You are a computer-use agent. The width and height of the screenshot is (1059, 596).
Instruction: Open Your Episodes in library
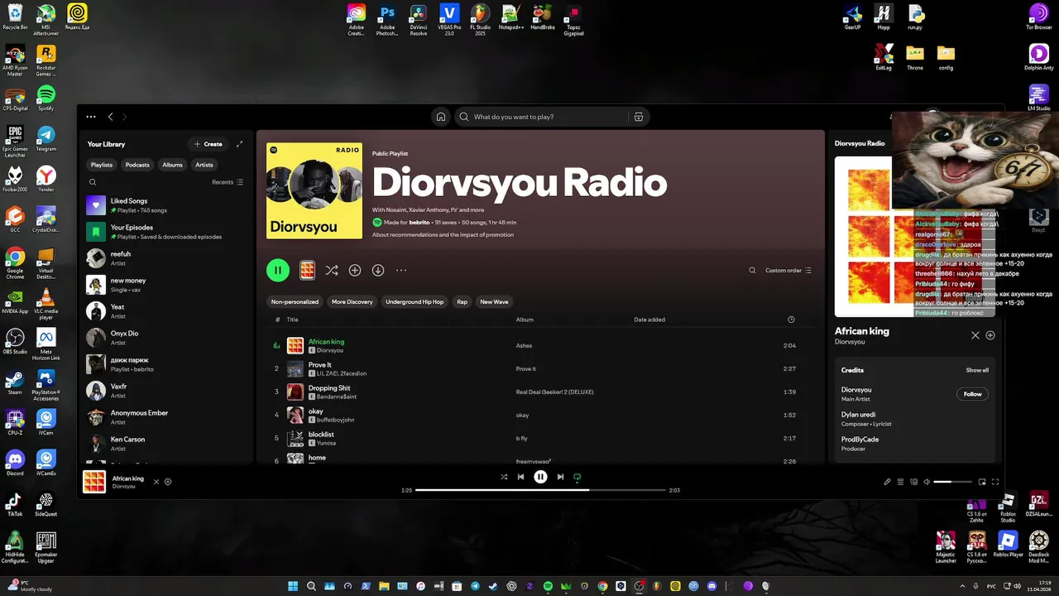coord(166,232)
